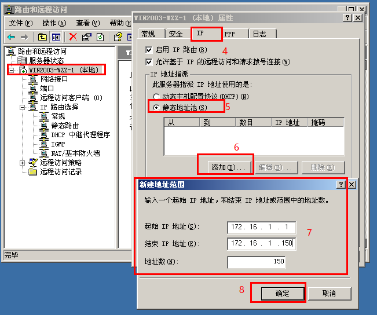Click the 远程访问记录 folder icon
Viewport: 377px width, 315px height.
32,172
